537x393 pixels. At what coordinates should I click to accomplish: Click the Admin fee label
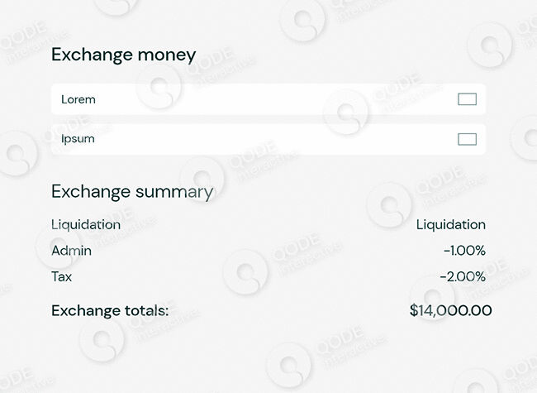[x=71, y=251]
